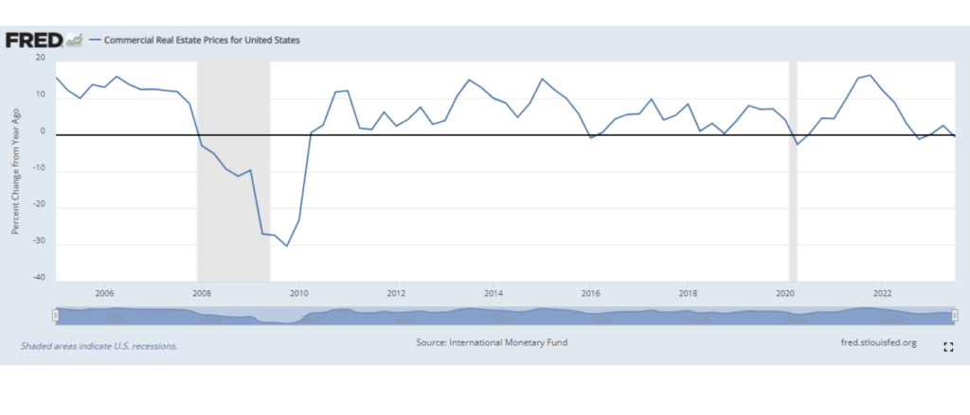Select the 2010 x-axis label

click(x=299, y=292)
